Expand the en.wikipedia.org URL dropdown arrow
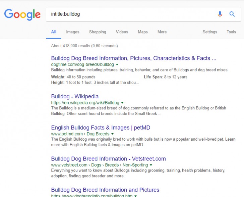The width and height of the screenshot is (244, 197). coord(122,103)
